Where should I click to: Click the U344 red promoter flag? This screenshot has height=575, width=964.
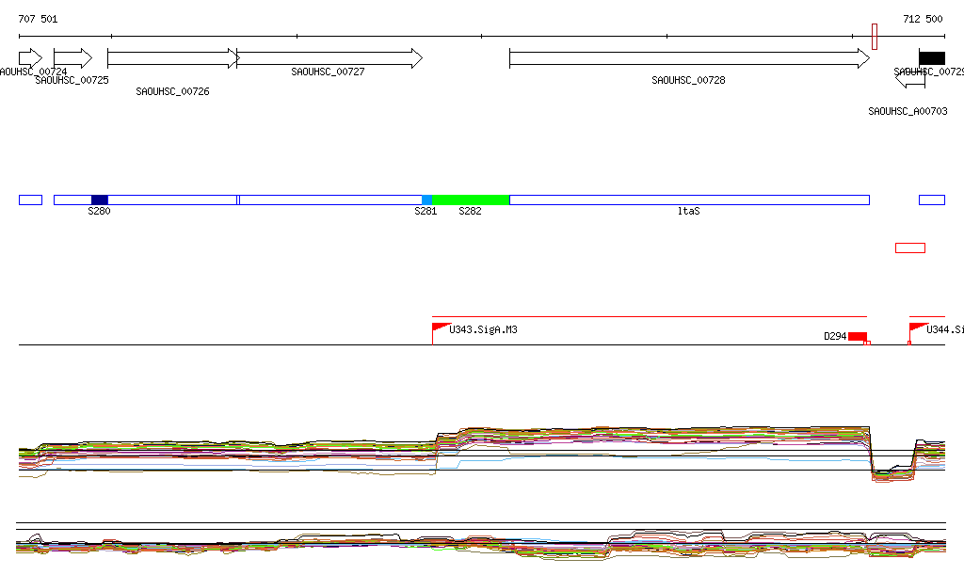click(917, 327)
